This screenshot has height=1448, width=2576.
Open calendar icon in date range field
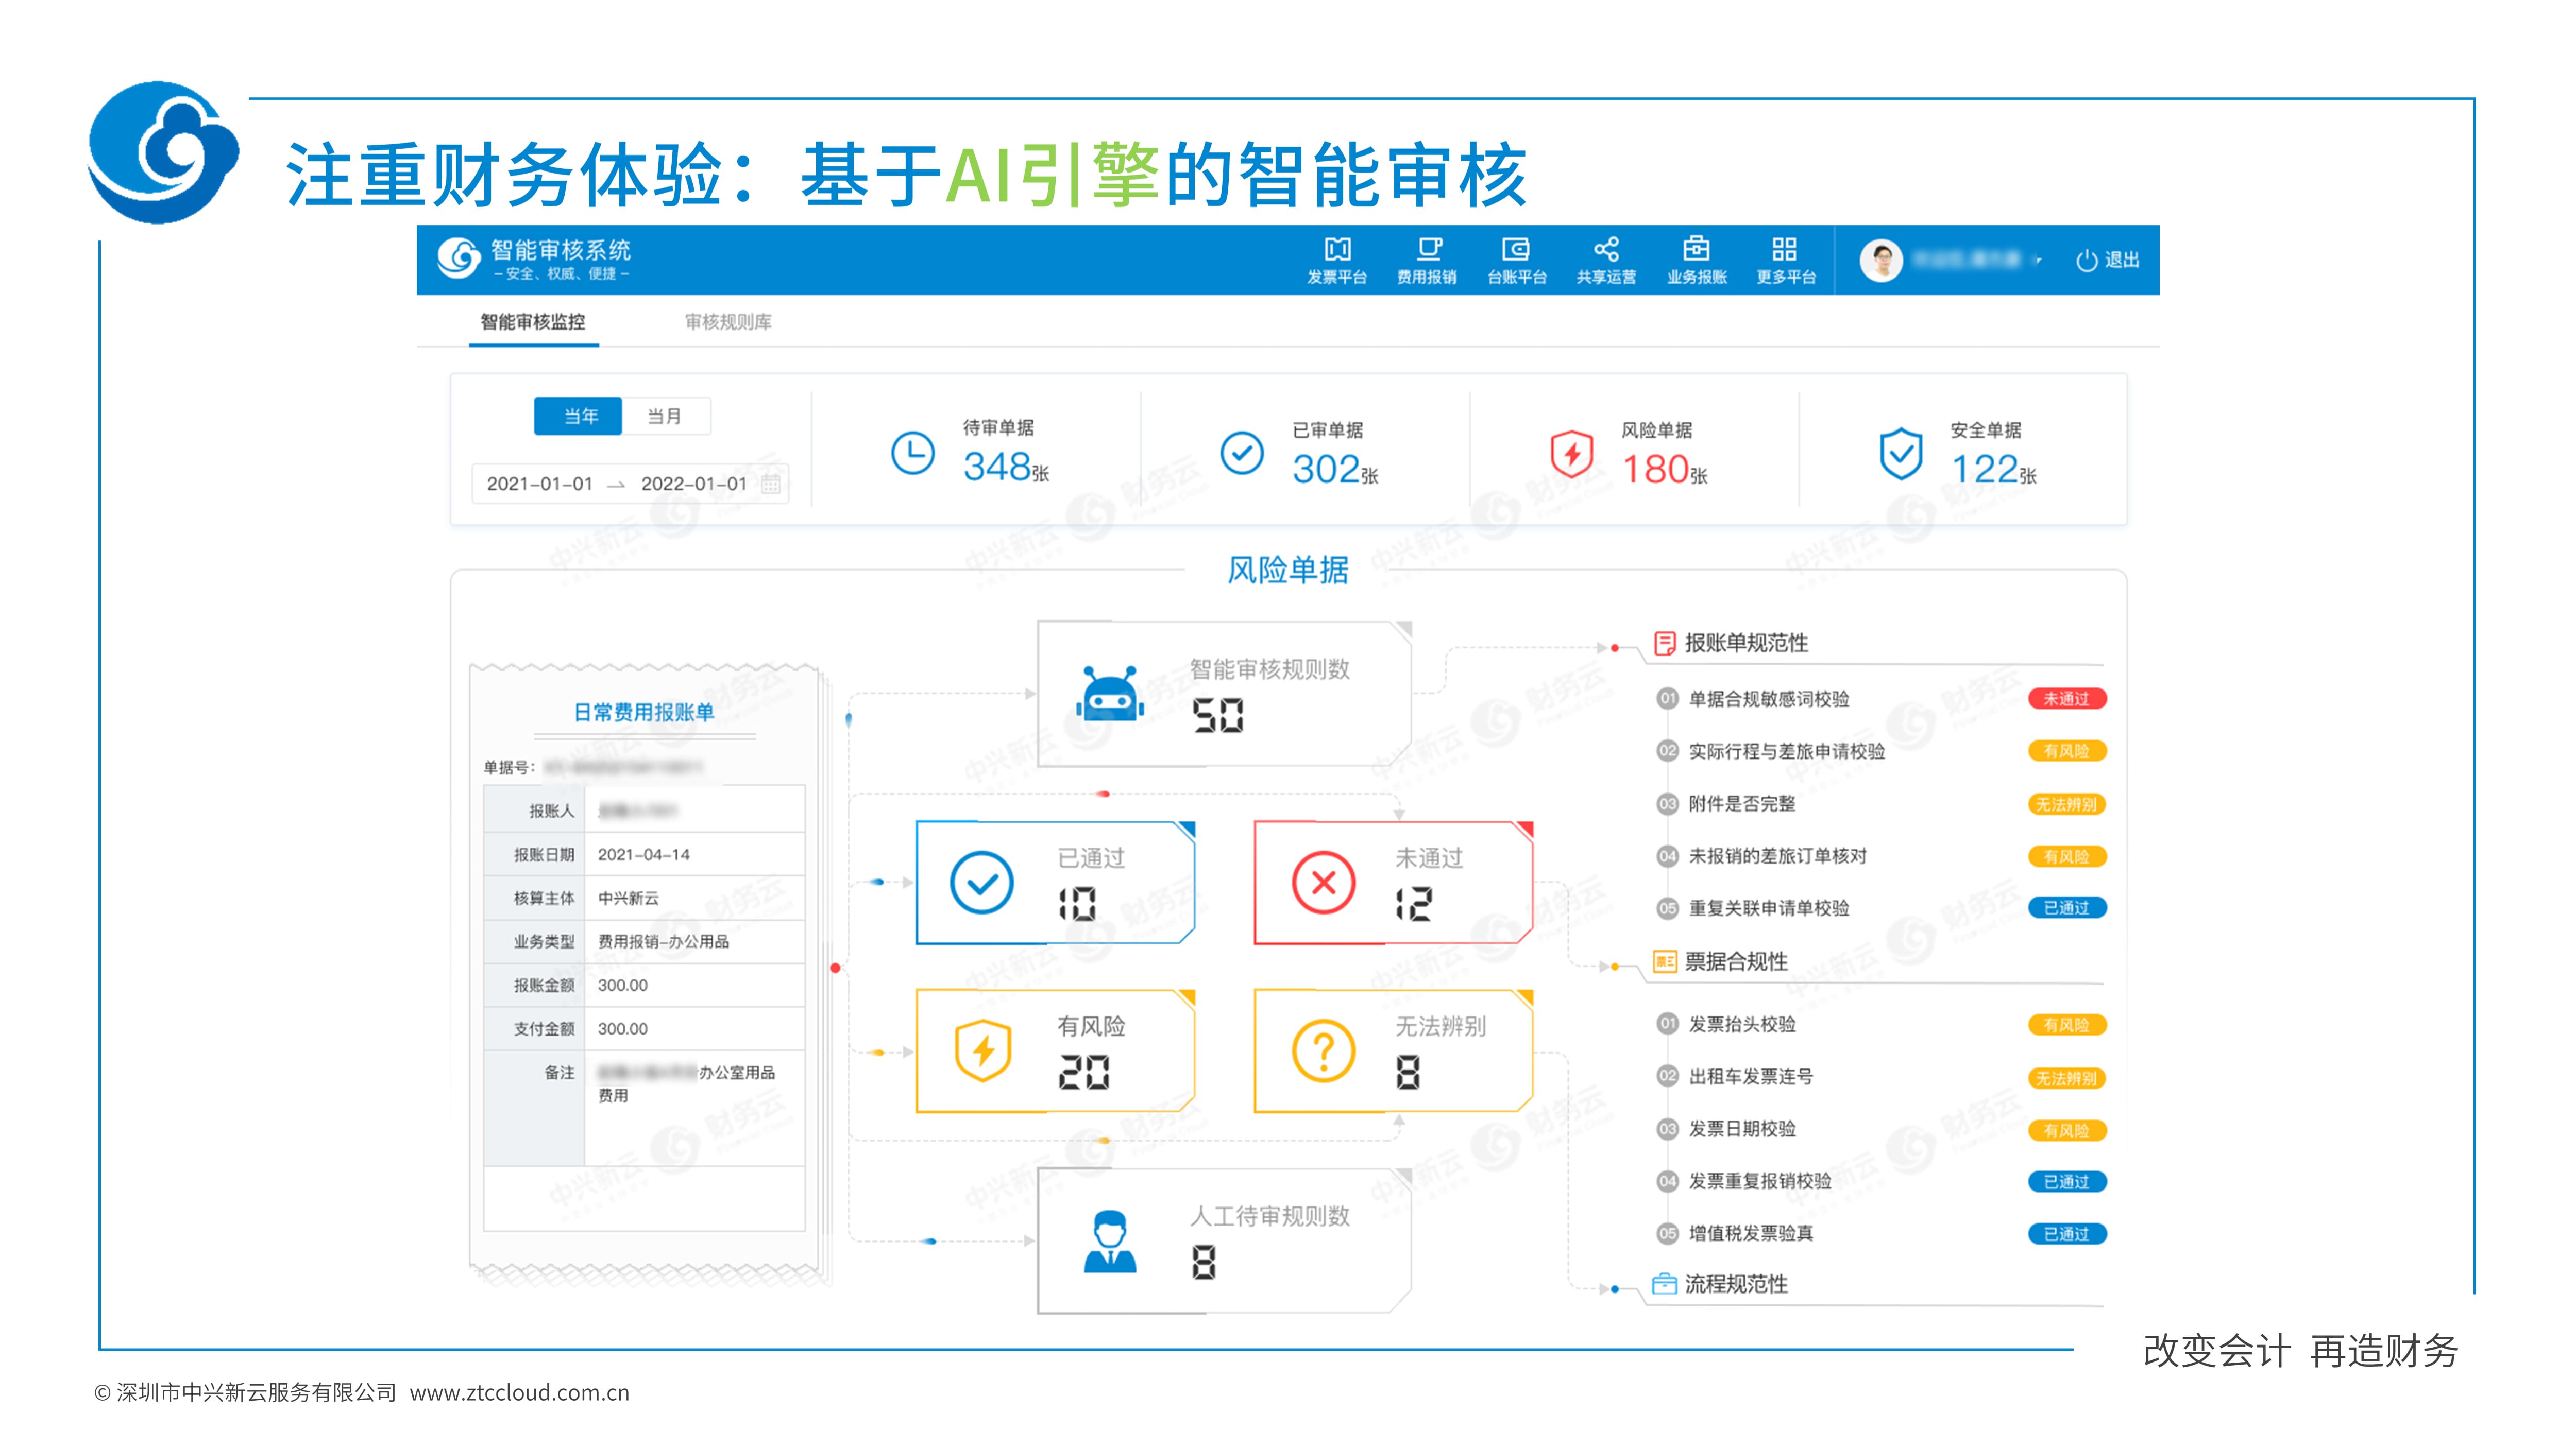(x=771, y=484)
